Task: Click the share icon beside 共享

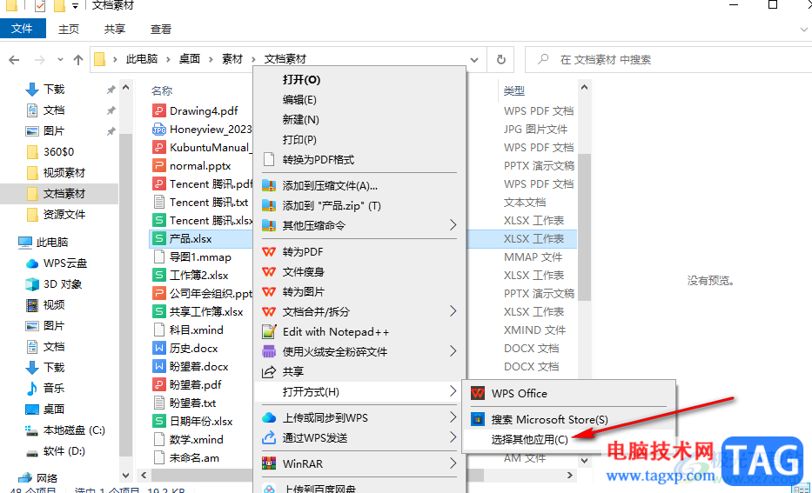Action: (x=269, y=371)
